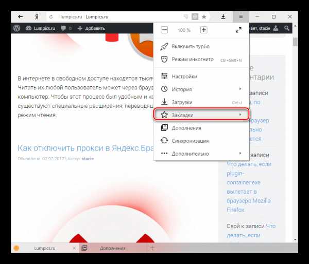The width and height of the screenshot is (309, 264).
Task: Click the clock icon beside История
Action: [x=164, y=89]
